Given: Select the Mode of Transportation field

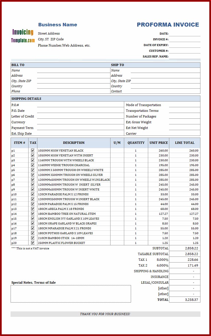Looking at the screenshot, I should [184, 105].
